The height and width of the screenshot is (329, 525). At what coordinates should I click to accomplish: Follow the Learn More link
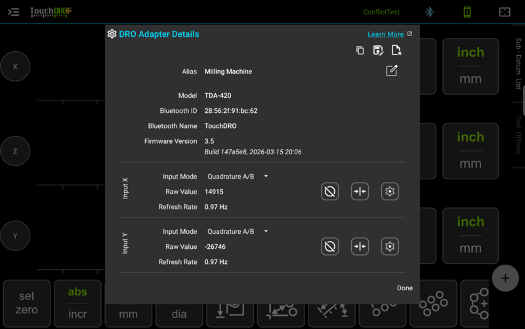(x=385, y=34)
